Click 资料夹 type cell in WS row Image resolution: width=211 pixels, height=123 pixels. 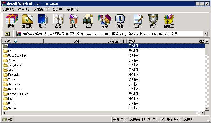pos(133,51)
